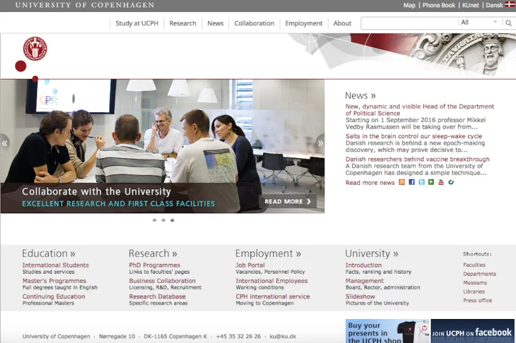The height and width of the screenshot is (343, 516).
Task: Click the University of Copenhagen header title
Action: pyautogui.click(x=85, y=5)
